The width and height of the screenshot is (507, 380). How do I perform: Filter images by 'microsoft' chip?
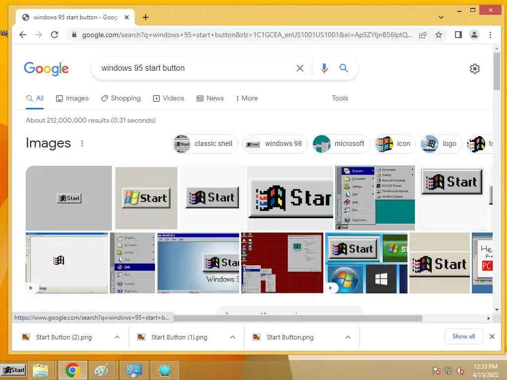pos(341,144)
